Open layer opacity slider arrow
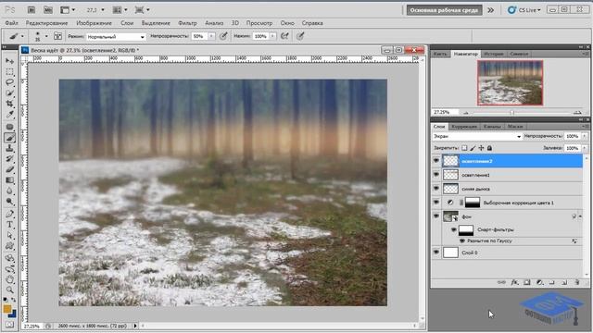Viewport: 593px width, 333px height. 585,136
